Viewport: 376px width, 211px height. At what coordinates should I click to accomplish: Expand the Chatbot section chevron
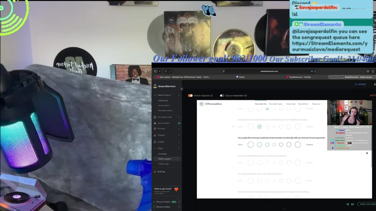(x=179, y=135)
